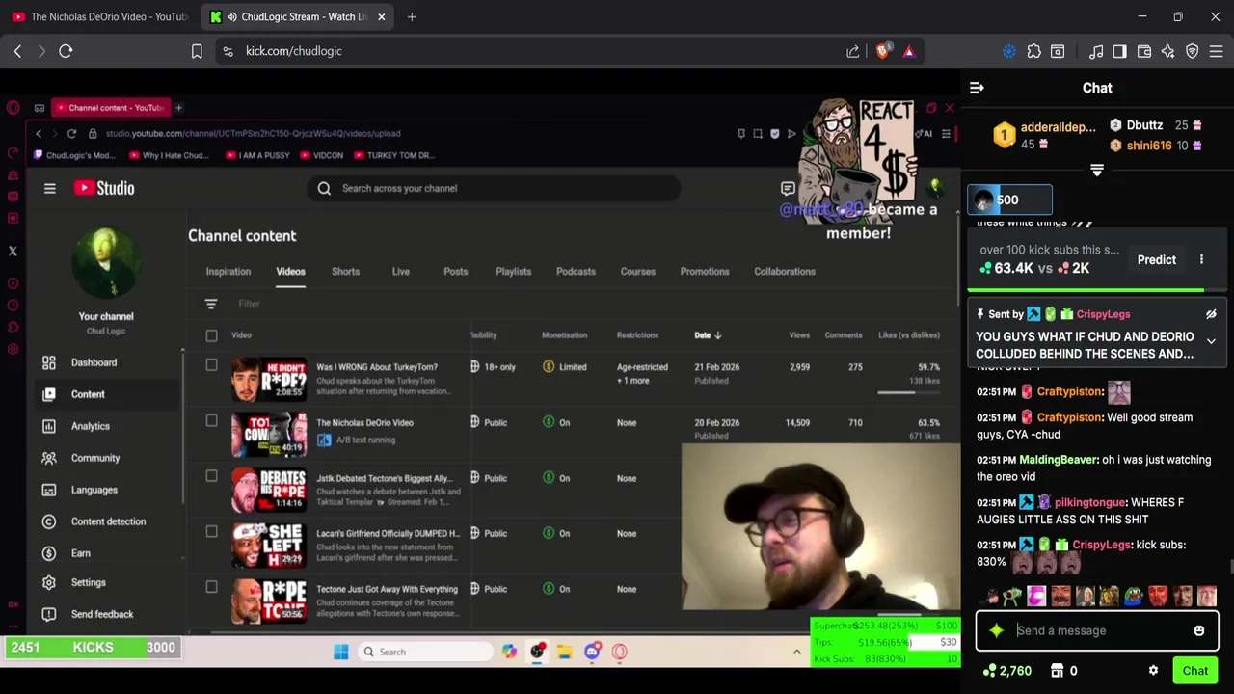Click the green Chat send button
This screenshot has width=1234, height=694.
[x=1194, y=671]
